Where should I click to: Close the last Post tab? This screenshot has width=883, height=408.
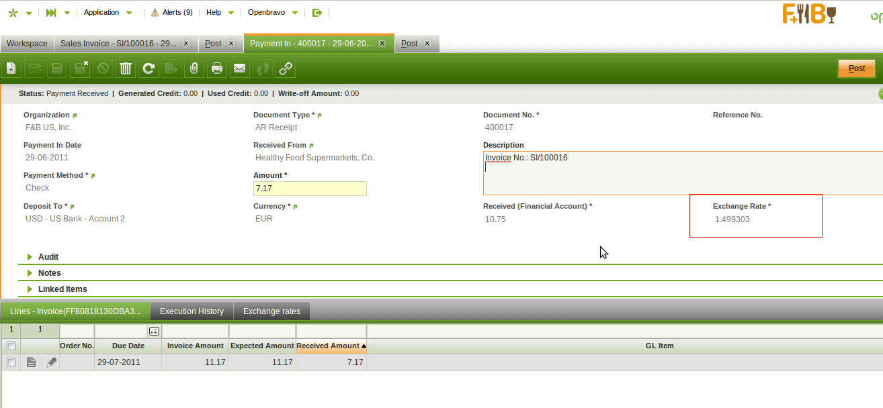[427, 44]
